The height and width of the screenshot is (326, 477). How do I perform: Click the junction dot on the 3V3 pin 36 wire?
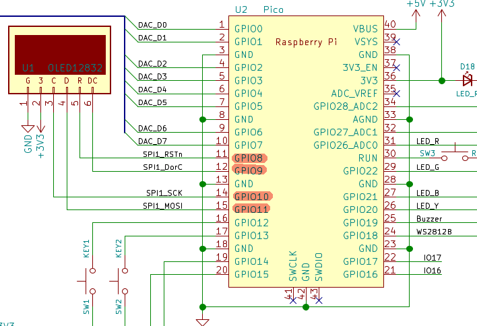[442, 81]
